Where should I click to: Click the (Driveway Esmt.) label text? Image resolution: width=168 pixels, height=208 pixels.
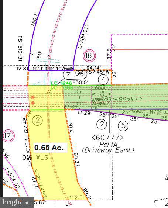(108, 150)
